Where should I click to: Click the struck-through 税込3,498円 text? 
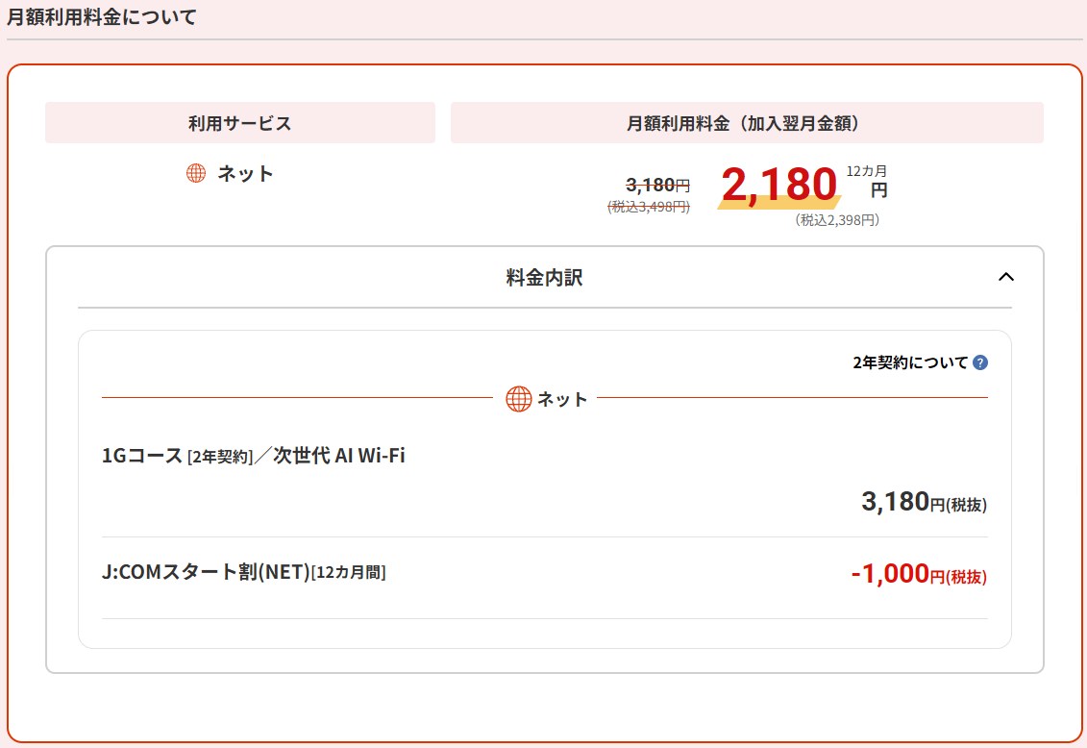[649, 206]
